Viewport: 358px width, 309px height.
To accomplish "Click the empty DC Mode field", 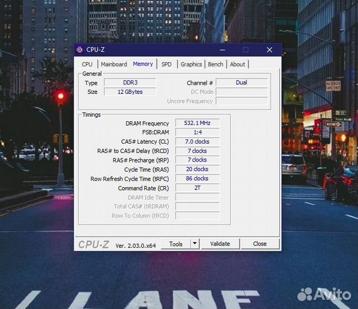I will coord(241,92).
